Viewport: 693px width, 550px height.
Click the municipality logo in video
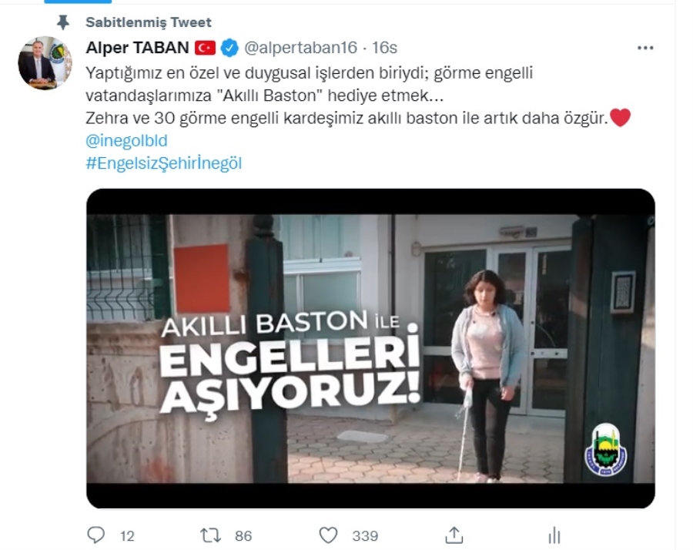point(605,449)
